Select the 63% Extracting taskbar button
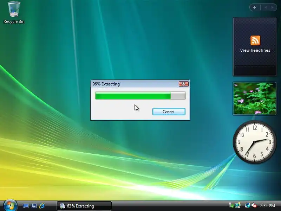The width and height of the screenshot is (281, 211). [x=84, y=206]
